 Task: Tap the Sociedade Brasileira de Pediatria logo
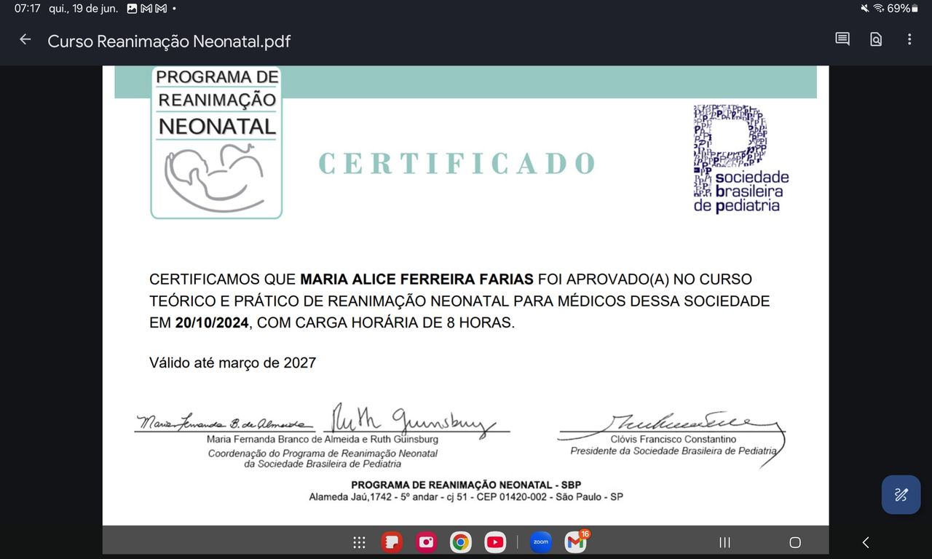click(740, 159)
